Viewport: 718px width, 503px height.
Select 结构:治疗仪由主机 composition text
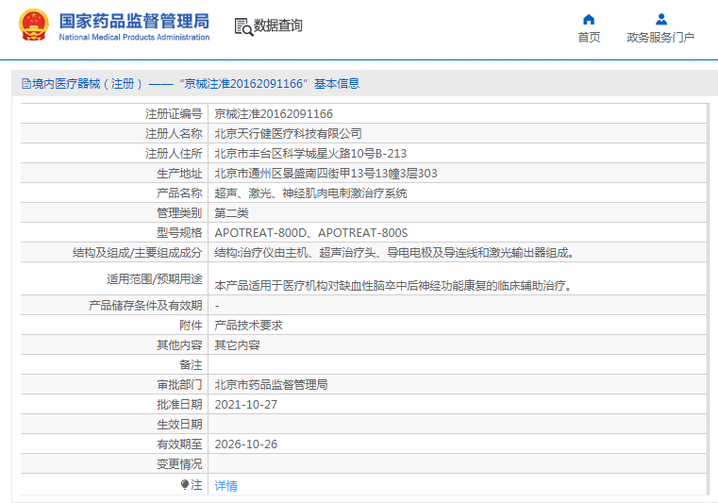tap(394, 252)
